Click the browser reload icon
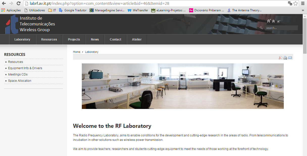Image resolution: width=307 pixels, height=156 pixels. (18, 4)
